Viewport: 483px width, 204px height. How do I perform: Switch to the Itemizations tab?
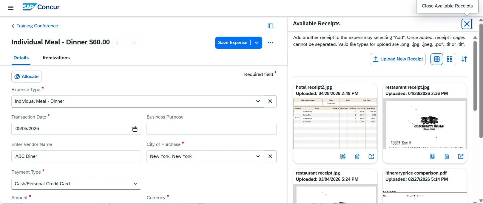pyautogui.click(x=56, y=58)
